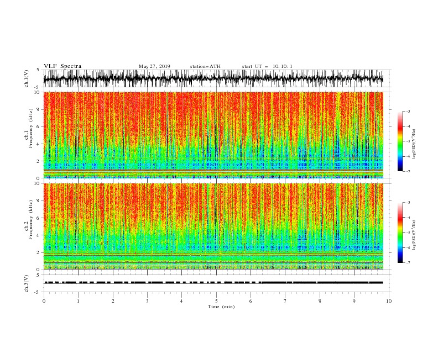The image size is (438, 338).
Task: Click the lower 'log(PSD)(V²/Hz)' colorbar label
Action: pyautogui.click(x=414, y=235)
